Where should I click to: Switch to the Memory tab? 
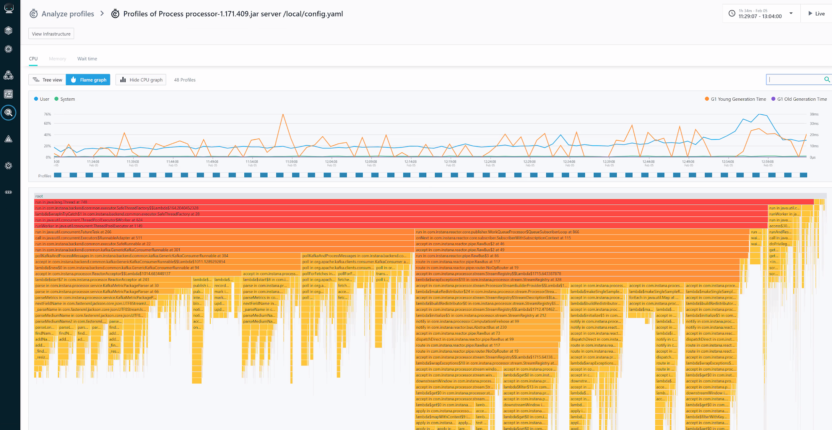tap(58, 59)
